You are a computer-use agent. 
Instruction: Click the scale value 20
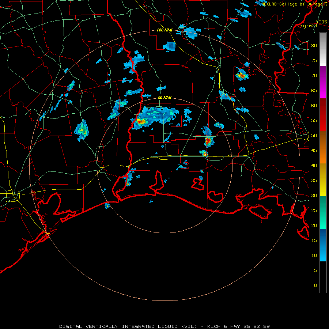(314, 225)
